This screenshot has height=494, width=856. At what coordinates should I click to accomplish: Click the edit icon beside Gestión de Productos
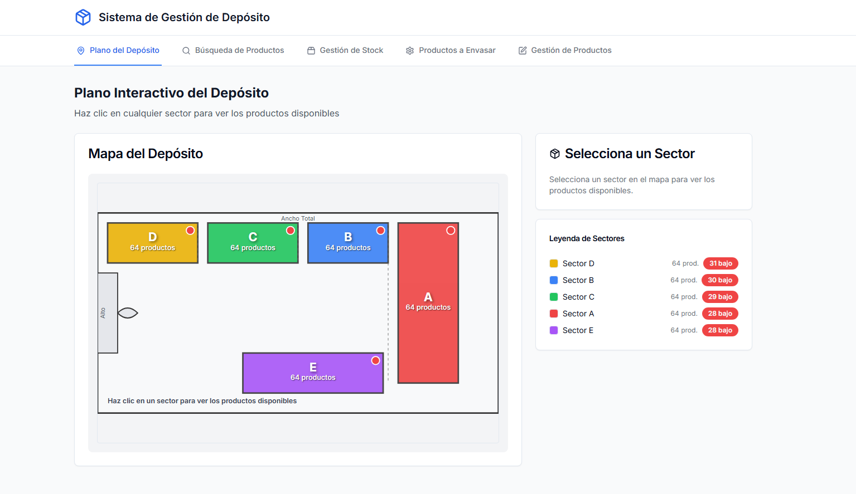[x=523, y=51]
